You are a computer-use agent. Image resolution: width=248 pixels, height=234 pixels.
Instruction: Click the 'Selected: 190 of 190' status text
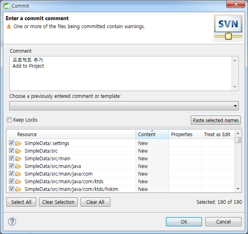point(219,202)
